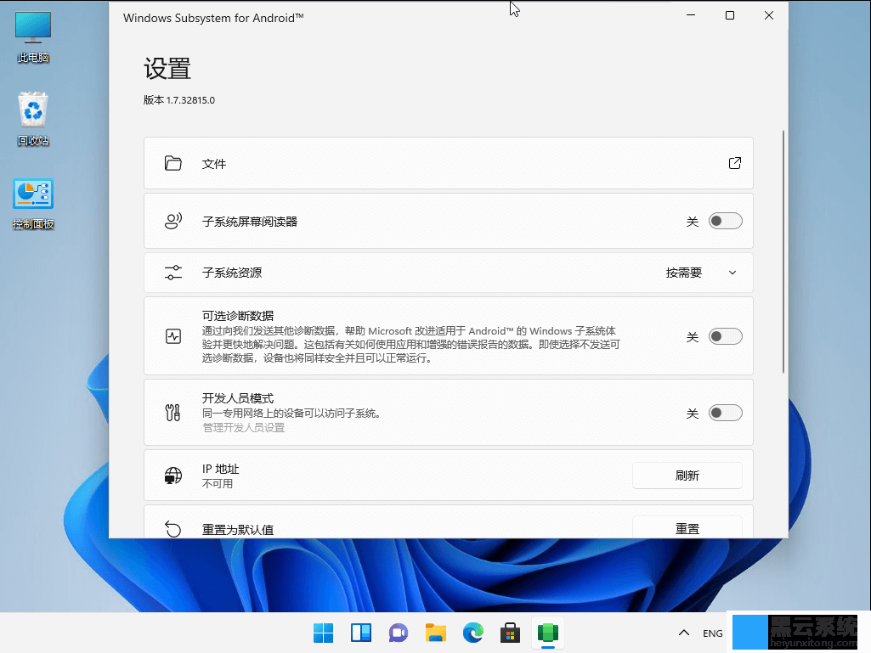Screen dimensions: 871x653
Task: Launch Microsoft Edge from taskbar
Action: coord(472,633)
